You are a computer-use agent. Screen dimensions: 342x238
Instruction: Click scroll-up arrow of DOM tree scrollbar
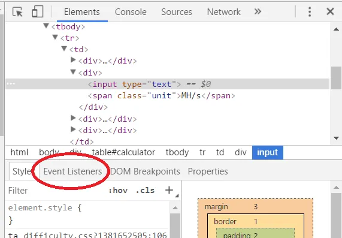coord(336,29)
